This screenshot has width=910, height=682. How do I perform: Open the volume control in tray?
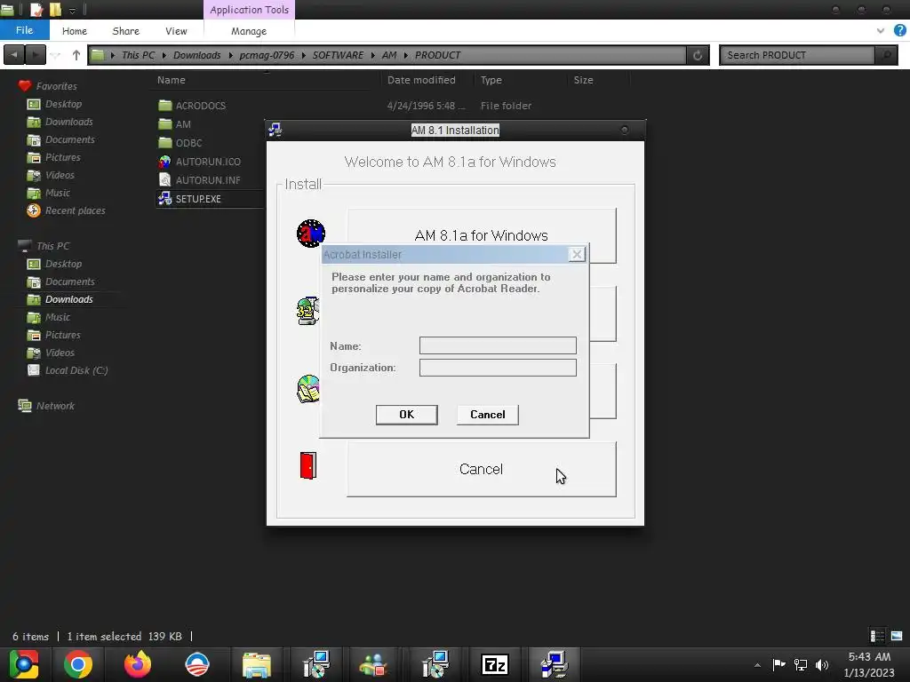click(x=822, y=665)
